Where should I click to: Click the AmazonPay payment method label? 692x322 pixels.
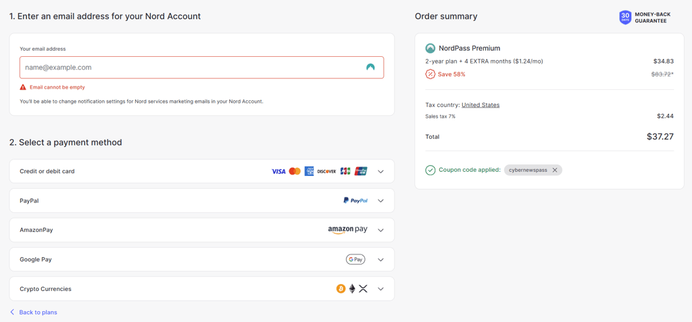point(36,230)
